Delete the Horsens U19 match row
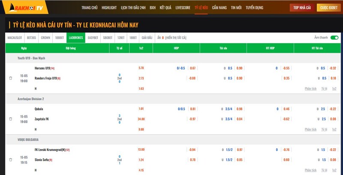This screenshot has width=343, height=175. 10,78
